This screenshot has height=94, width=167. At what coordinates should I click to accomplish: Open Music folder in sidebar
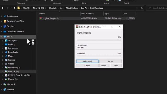tap(11, 56)
